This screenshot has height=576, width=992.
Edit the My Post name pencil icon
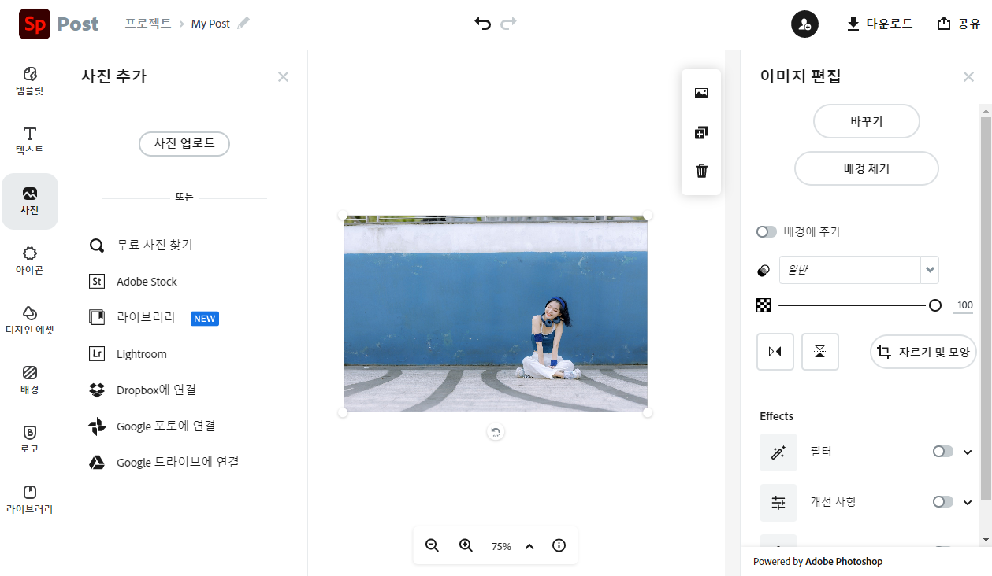pyautogui.click(x=243, y=24)
